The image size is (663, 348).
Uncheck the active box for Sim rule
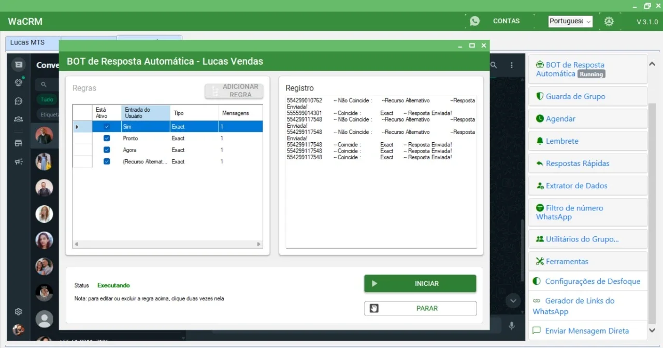pyautogui.click(x=107, y=127)
